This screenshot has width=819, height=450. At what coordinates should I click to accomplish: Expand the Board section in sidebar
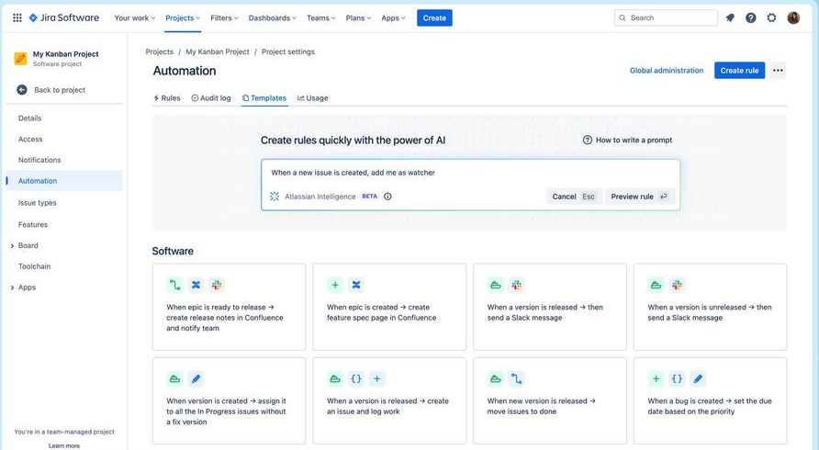pyautogui.click(x=13, y=245)
